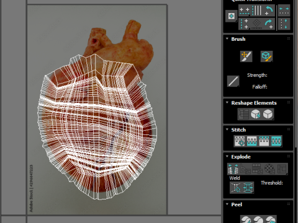Click the Break icon in Explode
This screenshot has height=223, width=298.
pos(233,169)
